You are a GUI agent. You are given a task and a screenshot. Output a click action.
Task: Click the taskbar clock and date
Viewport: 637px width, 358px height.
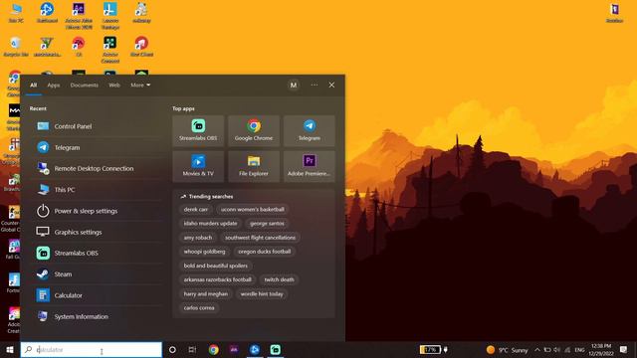pyautogui.click(x=601, y=349)
